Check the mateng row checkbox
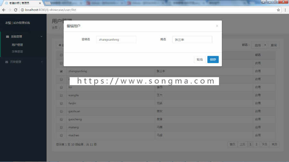This screenshot has width=289, height=162. 61,127
